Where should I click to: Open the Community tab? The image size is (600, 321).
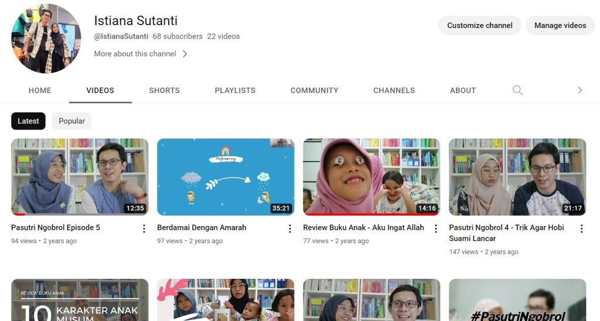point(314,90)
